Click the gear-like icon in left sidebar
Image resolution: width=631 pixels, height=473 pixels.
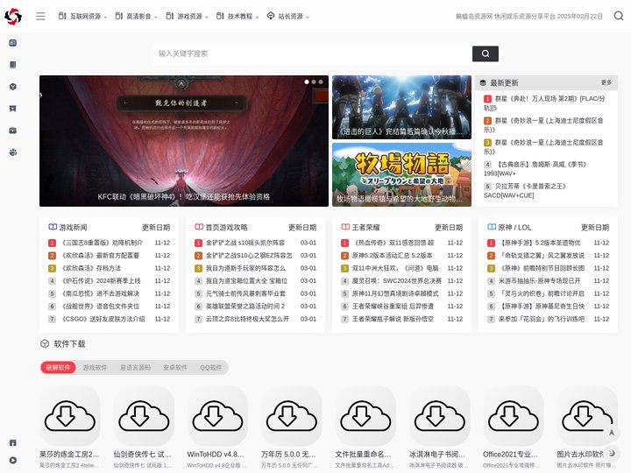[13, 152]
